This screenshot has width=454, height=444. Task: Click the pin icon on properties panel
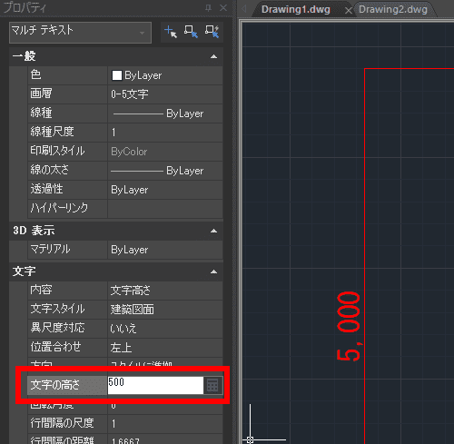pos(208,8)
